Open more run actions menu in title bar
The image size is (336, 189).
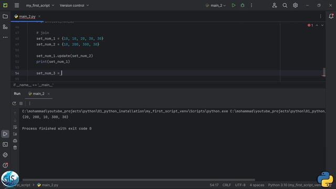pos(251,5)
